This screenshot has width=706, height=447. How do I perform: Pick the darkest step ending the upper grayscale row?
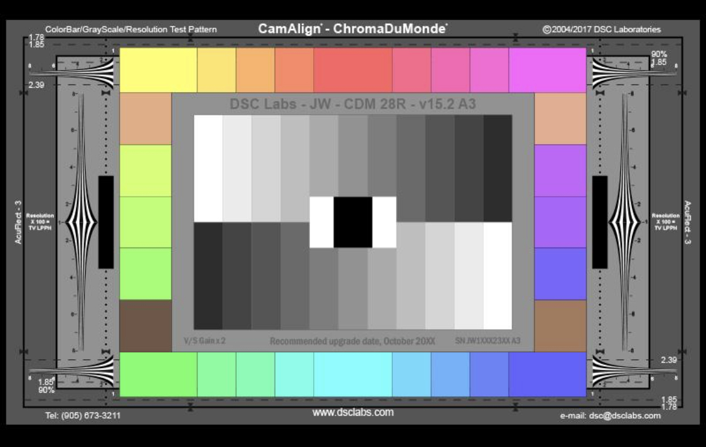pyautogui.click(x=498, y=169)
